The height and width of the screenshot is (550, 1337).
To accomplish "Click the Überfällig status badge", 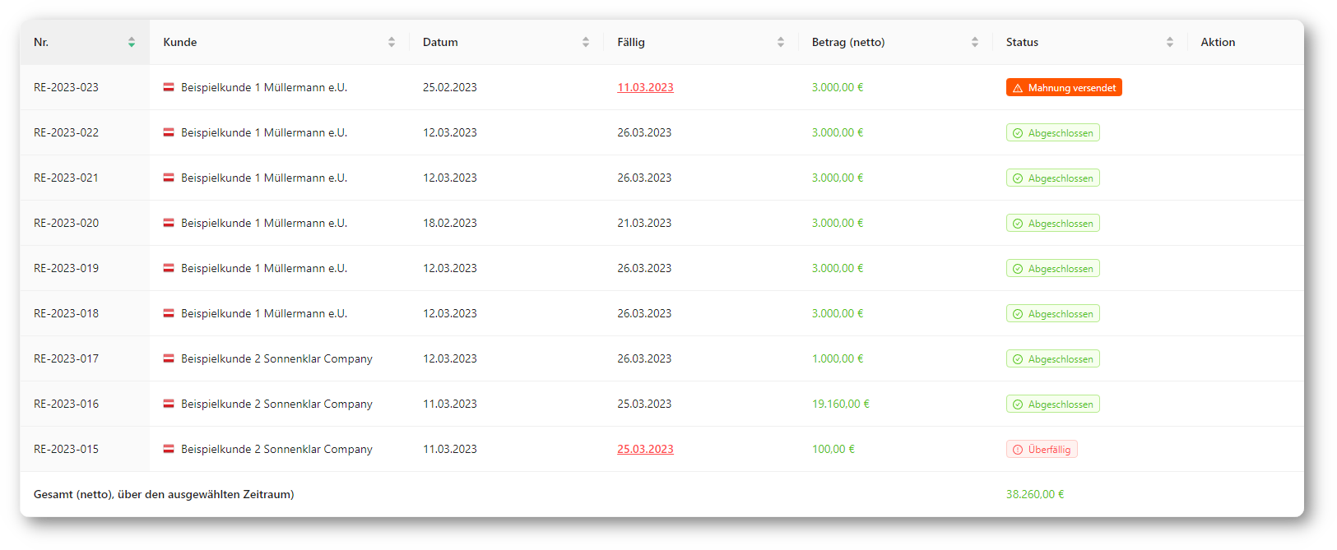I will [x=1041, y=450].
